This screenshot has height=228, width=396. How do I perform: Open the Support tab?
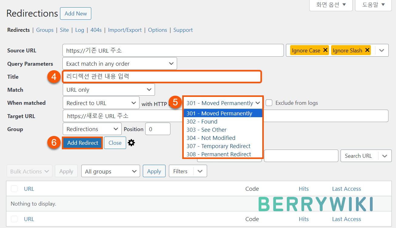183,30
